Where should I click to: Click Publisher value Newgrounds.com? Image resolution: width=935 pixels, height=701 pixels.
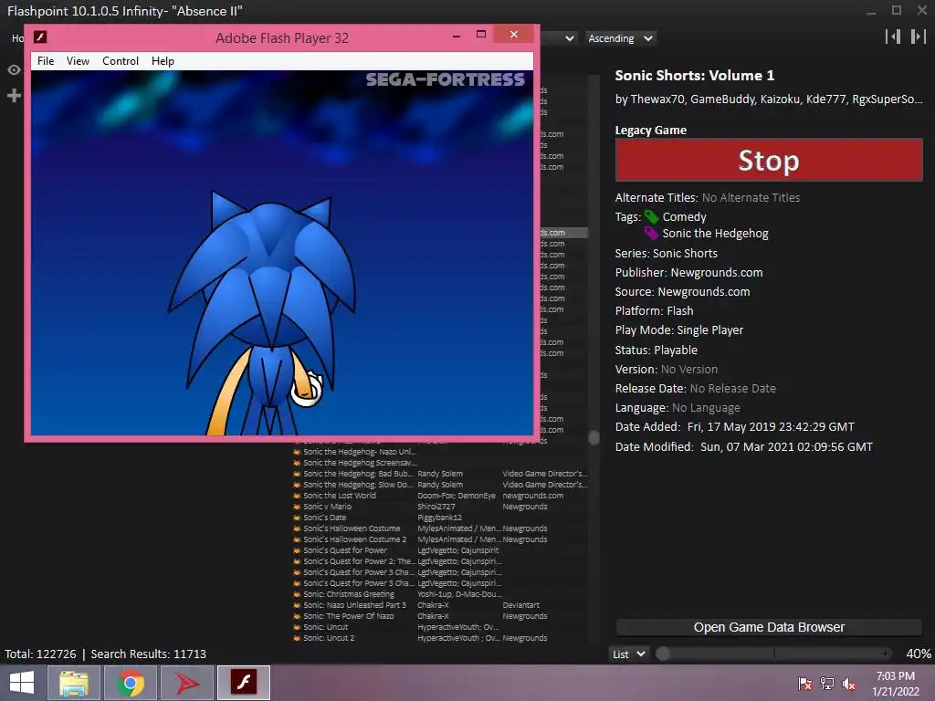coord(717,272)
